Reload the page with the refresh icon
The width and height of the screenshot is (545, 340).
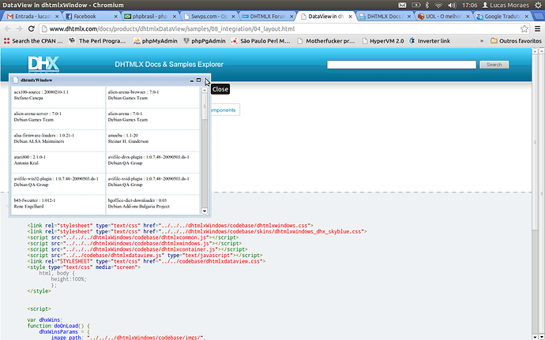point(32,29)
